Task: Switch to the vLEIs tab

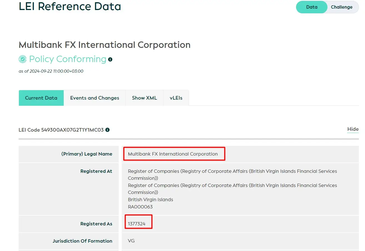Action: coord(176,98)
